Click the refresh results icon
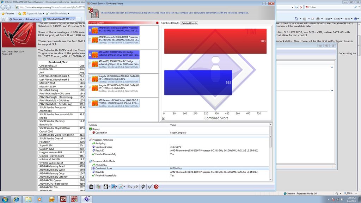The image size is (361, 203). coord(143,187)
